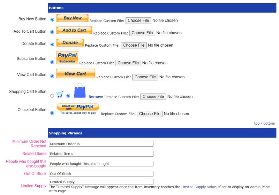This screenshot has width=279, height=195.
Task: Click the blue shopping bag image
Action: 80,91
